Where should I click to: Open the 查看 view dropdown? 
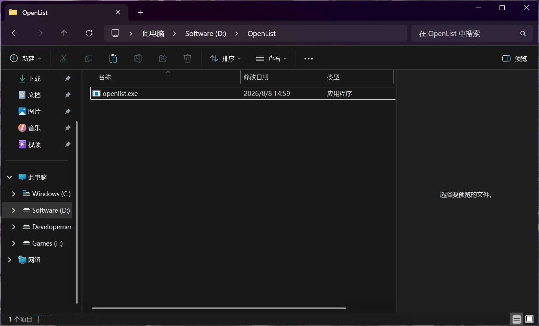click(272, 58)
